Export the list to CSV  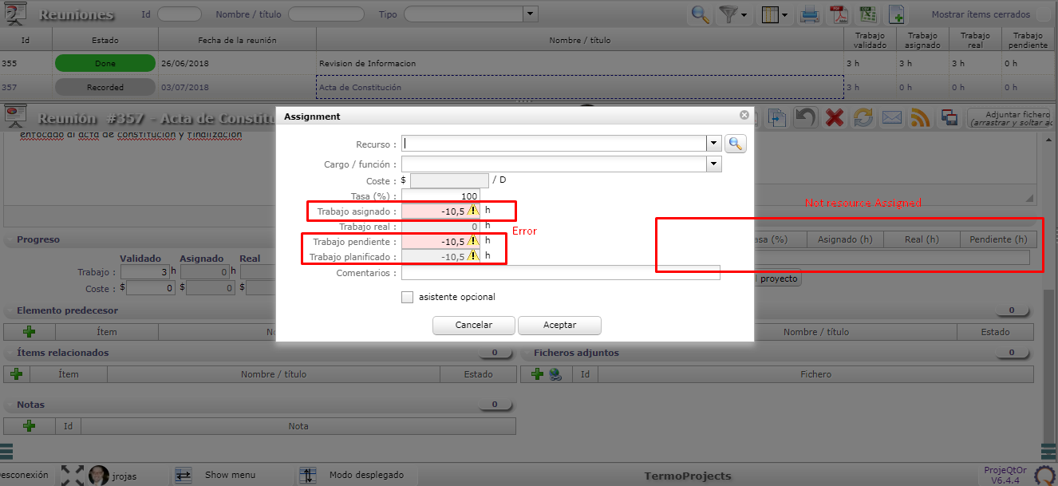pyautogui.click(x=867, y=14)
